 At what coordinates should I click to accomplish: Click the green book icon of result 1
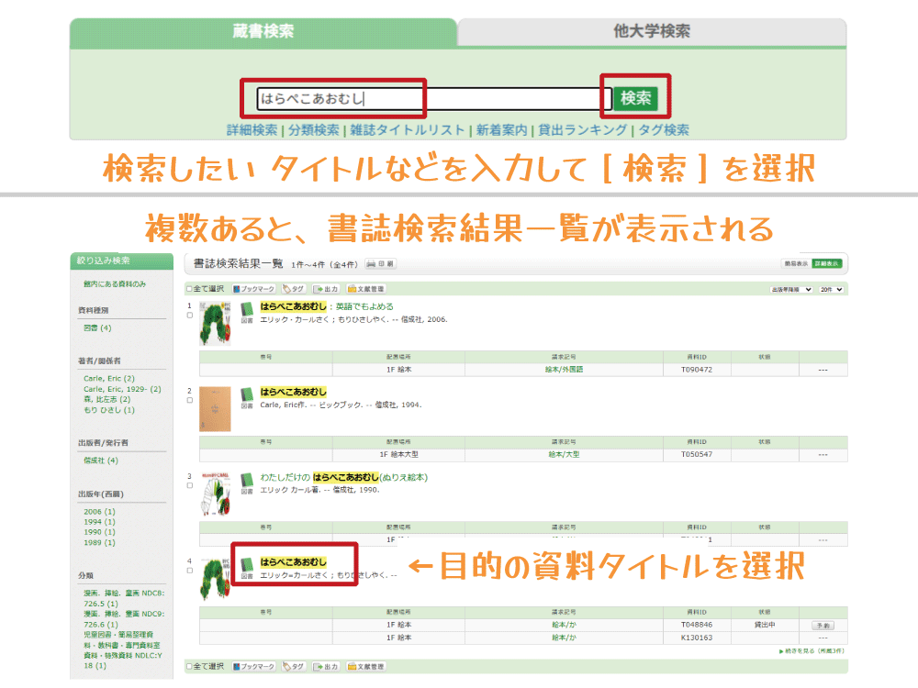[246, 311]
